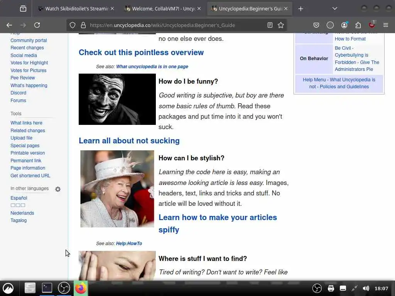Select the Uncyclopedia:Beginner's Guide tab
This screenshot has width=395, height=296.
[250, 9]
